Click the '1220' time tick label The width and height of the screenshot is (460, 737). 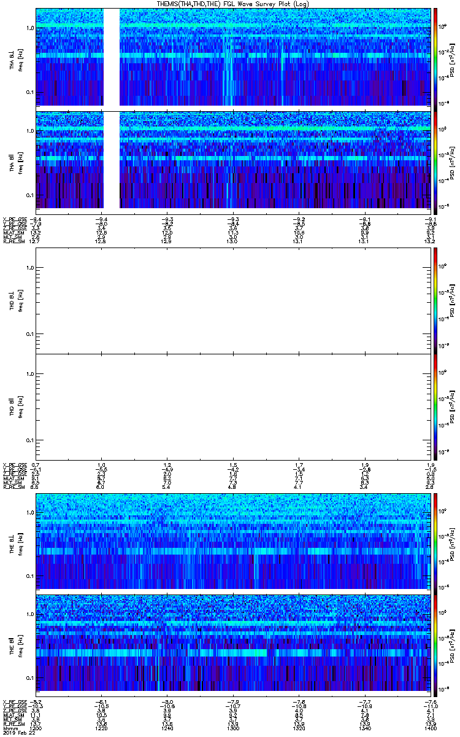click(x=102, y=727)
